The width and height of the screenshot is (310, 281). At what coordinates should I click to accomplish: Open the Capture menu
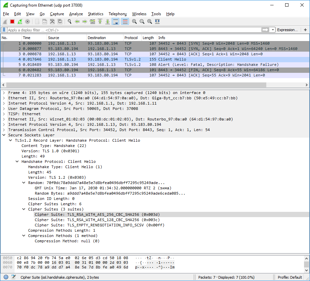(x=57, y=14)
